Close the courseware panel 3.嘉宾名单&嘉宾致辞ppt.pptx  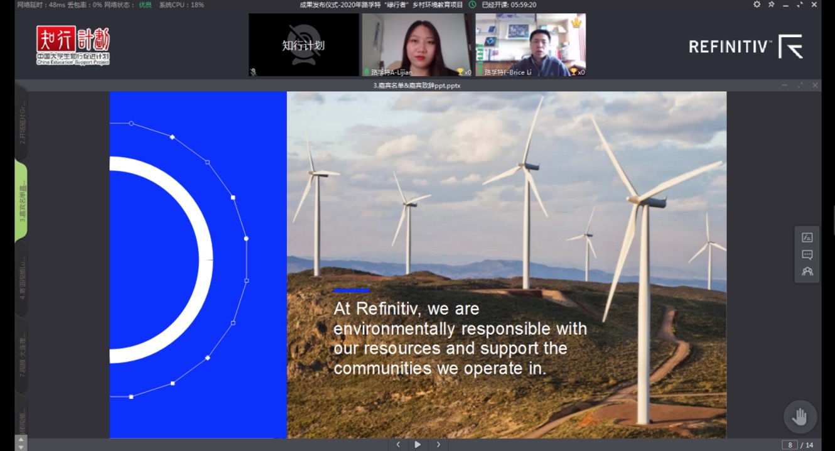click(815, 85)
